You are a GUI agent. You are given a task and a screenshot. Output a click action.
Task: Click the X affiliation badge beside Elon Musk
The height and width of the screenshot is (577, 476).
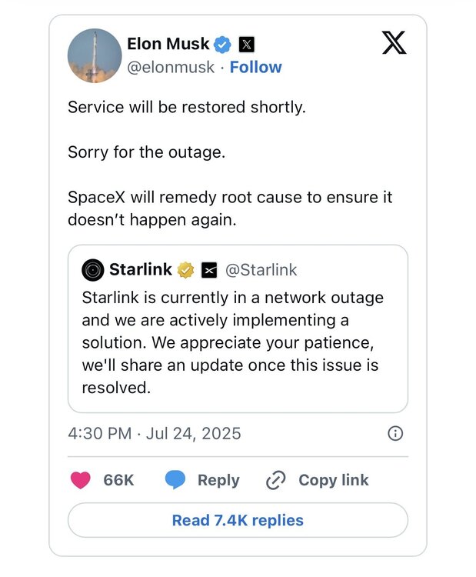pos(246,45)
